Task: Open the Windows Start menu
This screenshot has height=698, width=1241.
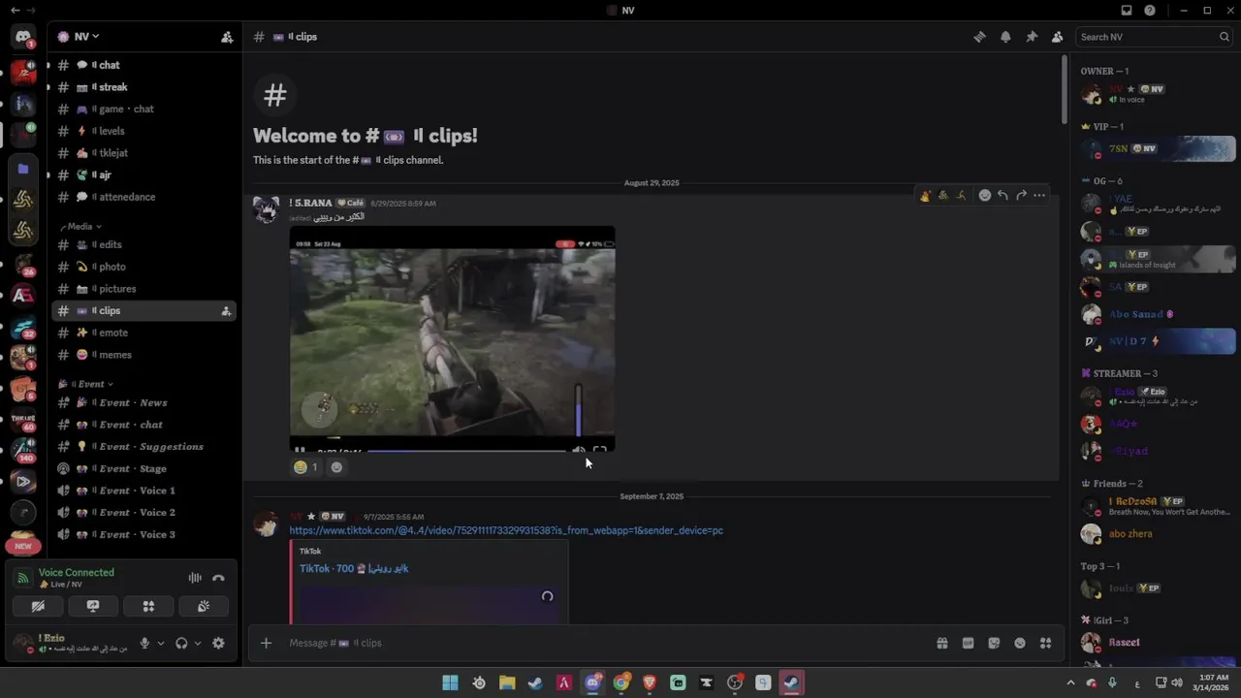Action: click(450, 682)
